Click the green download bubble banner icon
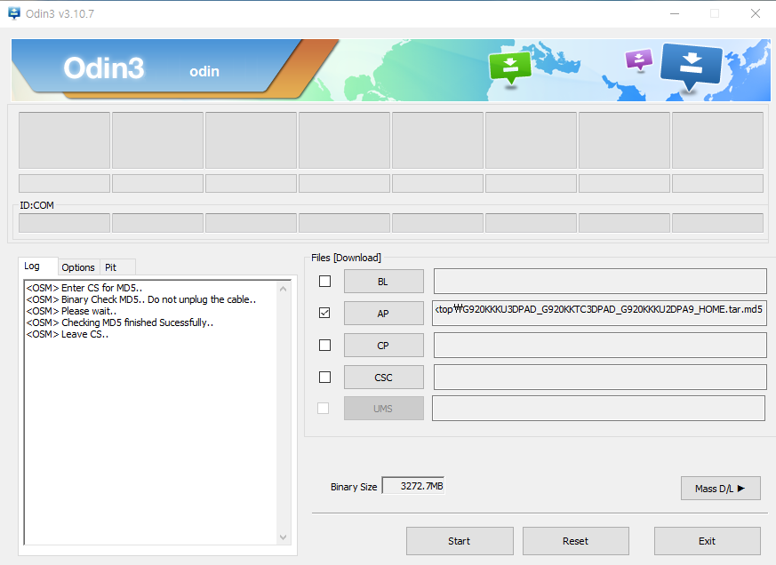 (510, 67)
